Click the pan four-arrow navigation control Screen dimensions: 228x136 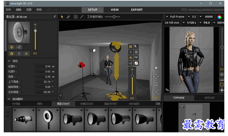point(156,76)
